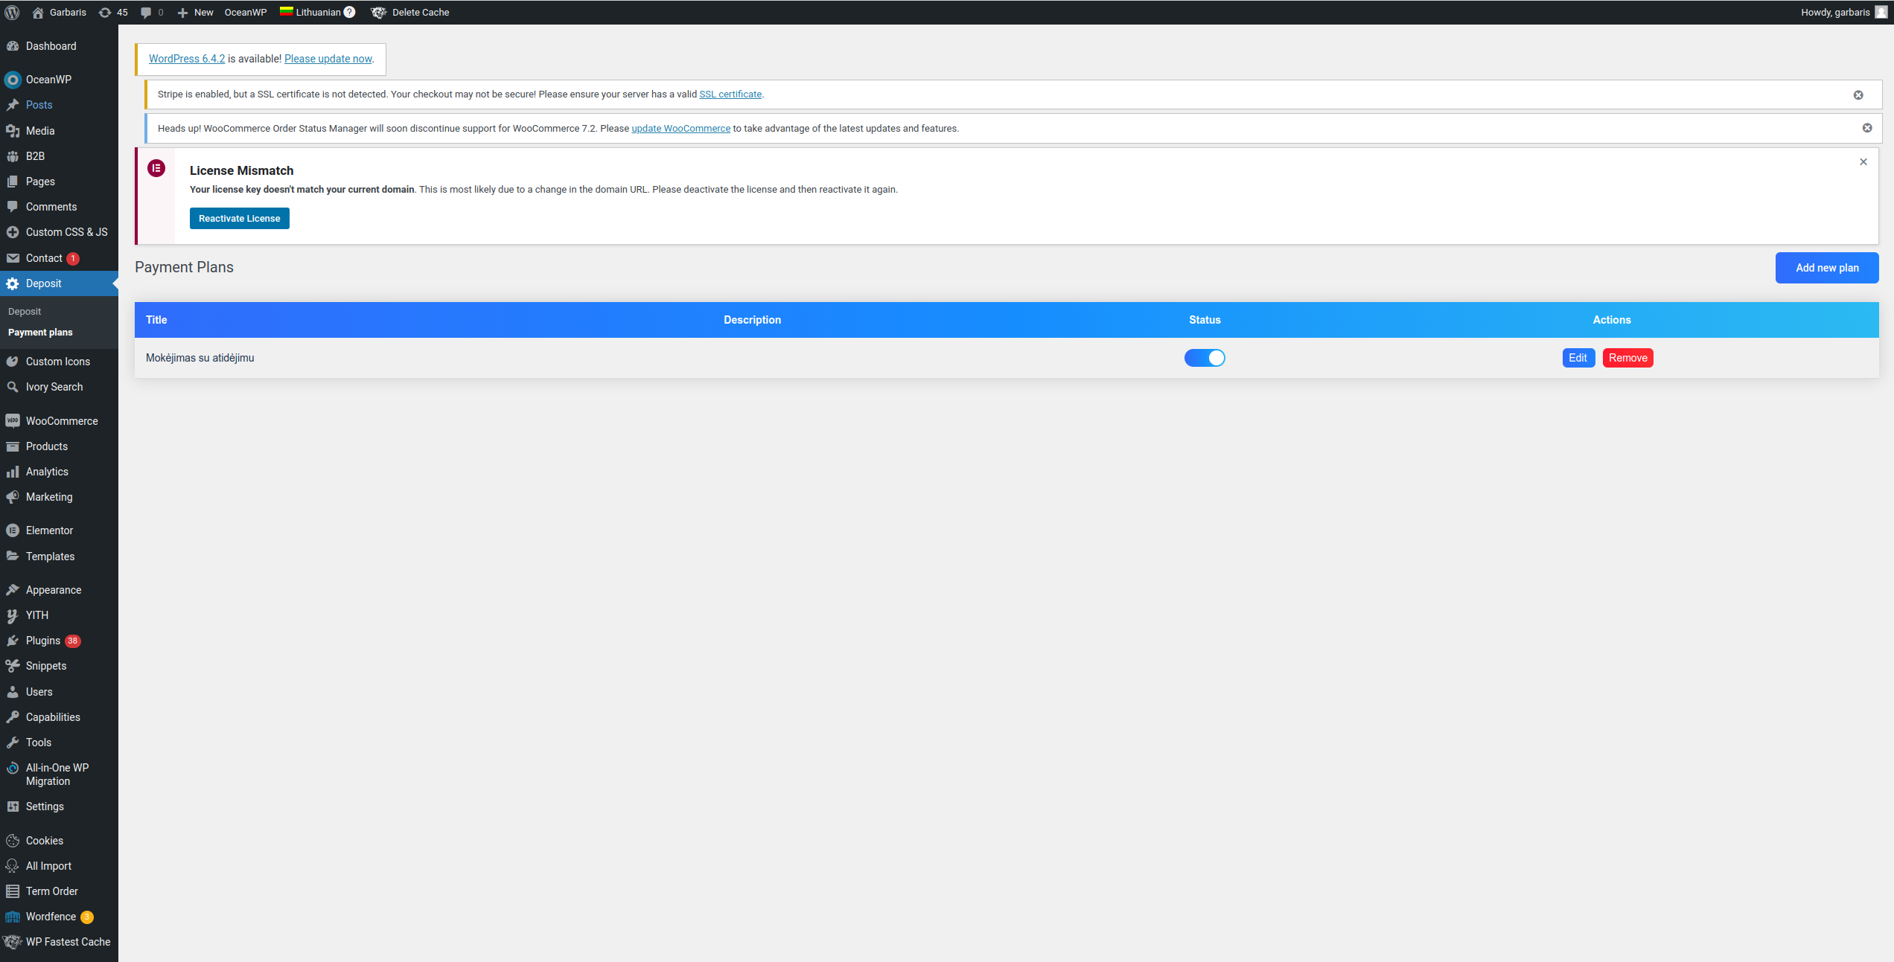Viewport: 1894px width, 962px height.
Task: Click the Elementor icon in License Mismatch
Action: point(156,168)
